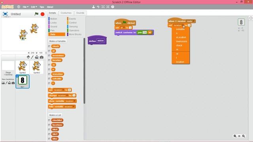Open File menu
The height and width of the screenshot is (142, 253).
[x=25, y=7]
